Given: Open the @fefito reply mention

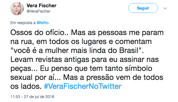Looking at the screenshot, I should click(43, 23).
